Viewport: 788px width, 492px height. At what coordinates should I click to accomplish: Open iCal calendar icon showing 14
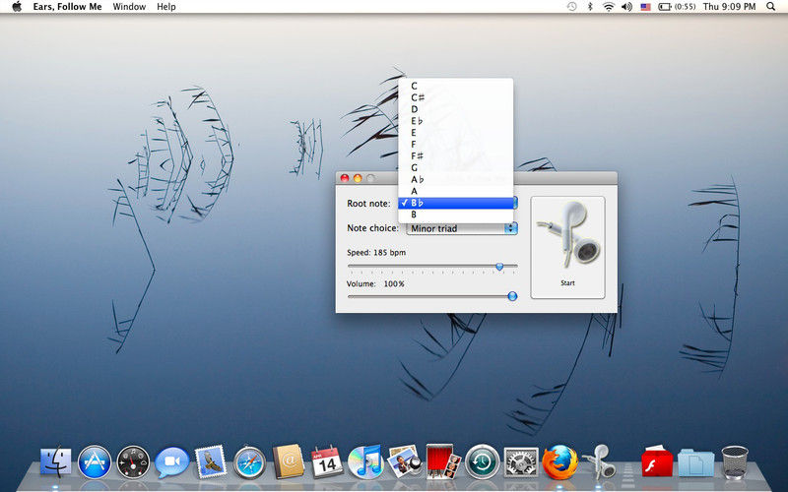[327, 461]
